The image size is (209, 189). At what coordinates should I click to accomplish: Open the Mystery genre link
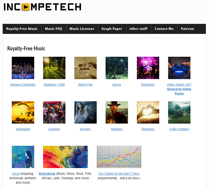pyautogui.click(x=85, y=129)
